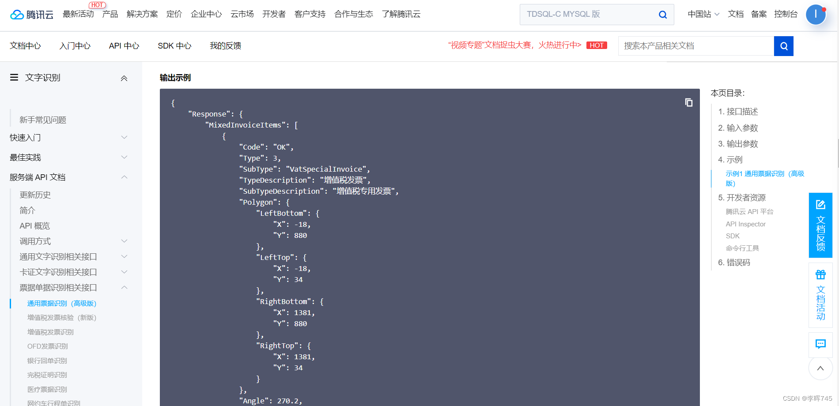Toggle the sidebar hamburger menu icon
This screenshot has width=839, height=406.
(x=14, y=77)
